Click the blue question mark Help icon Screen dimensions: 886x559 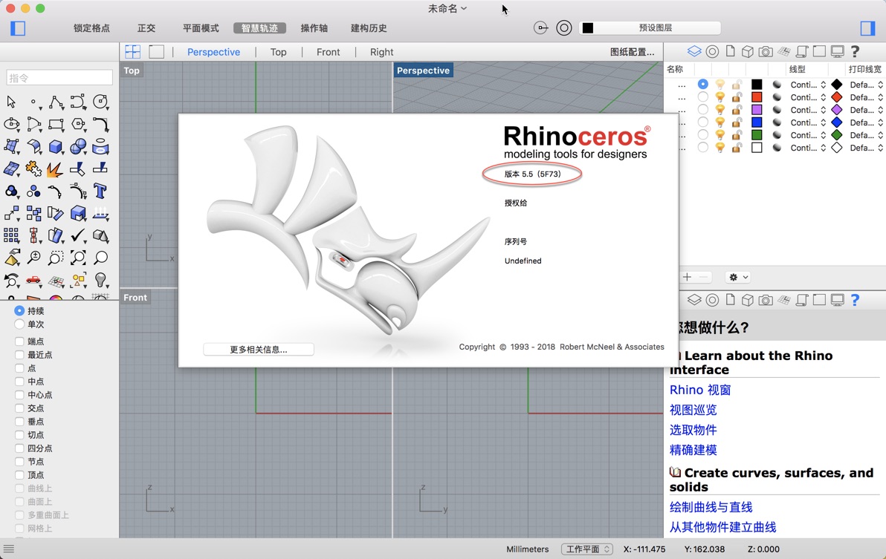click(x=855, y=300)
